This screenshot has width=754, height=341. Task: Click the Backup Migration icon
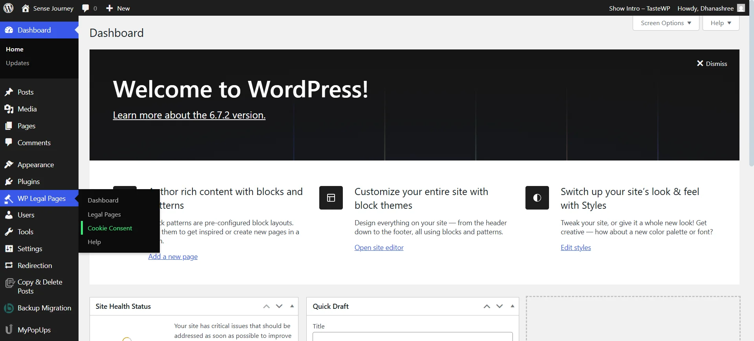tap(9, 308)
